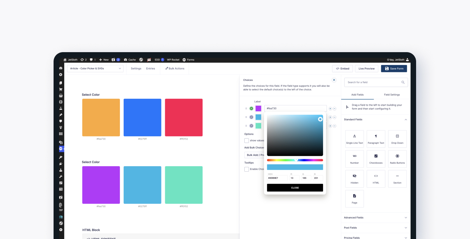470x239 pixels.
Task: Remove the first choice row
Action: (x=335, y=108)
